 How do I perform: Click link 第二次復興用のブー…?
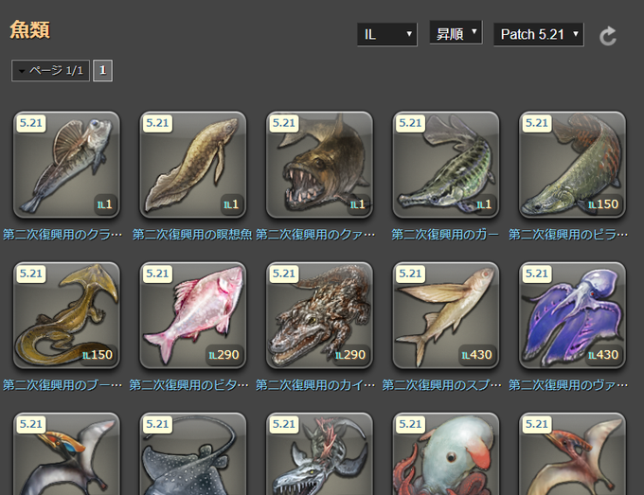click(x=63, y=385)
